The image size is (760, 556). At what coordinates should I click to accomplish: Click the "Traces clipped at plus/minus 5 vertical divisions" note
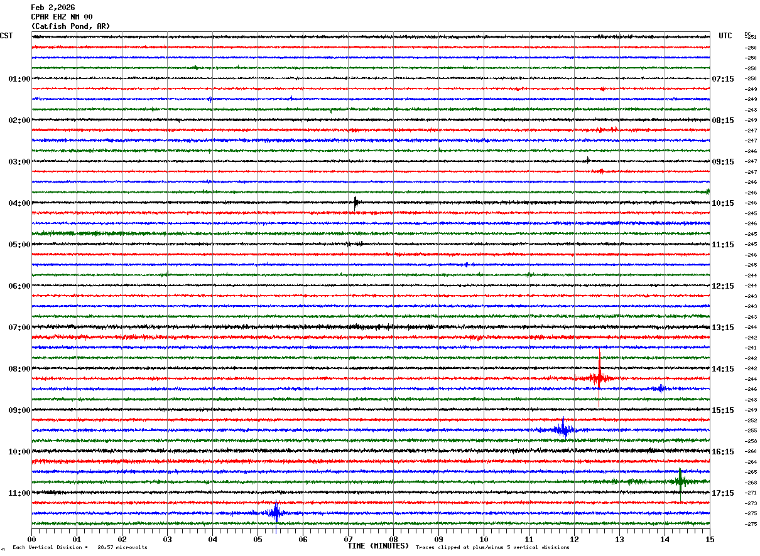tap(492, 548)
